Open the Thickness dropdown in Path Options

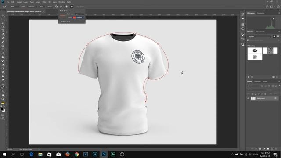pyautogui.click(x=79, y=14)
